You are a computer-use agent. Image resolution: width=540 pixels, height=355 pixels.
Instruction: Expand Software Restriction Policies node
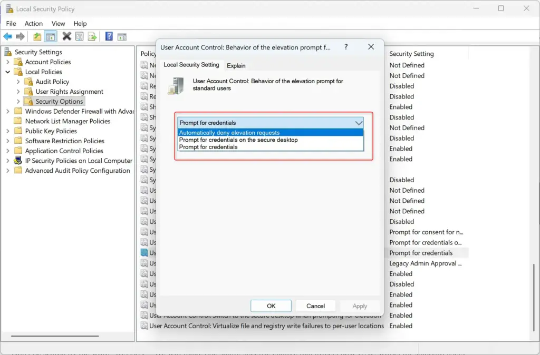pos(8,141)
